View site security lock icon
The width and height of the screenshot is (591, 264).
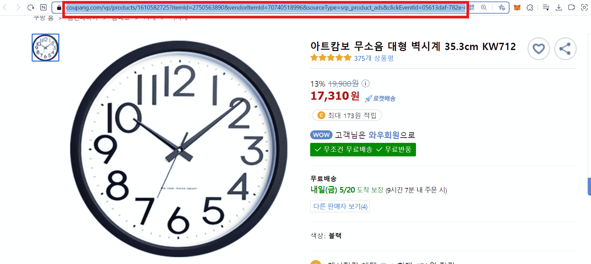(x=59, y=7)
